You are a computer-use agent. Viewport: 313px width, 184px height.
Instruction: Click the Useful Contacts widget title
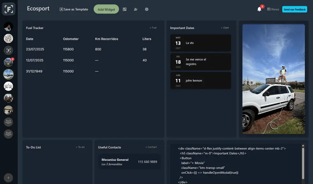[109, 147]
